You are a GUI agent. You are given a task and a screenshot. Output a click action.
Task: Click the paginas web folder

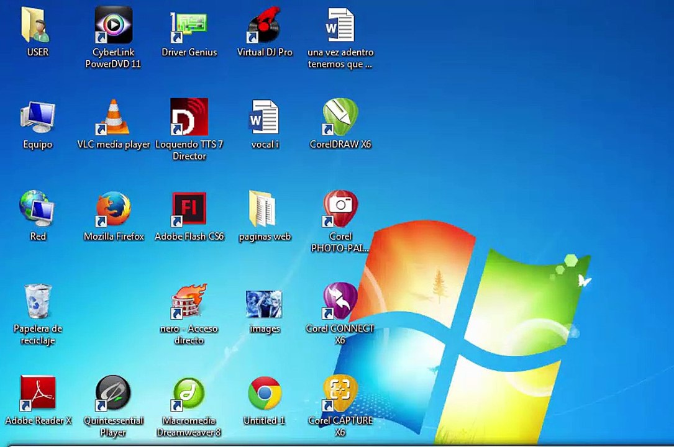click(265, 209)
